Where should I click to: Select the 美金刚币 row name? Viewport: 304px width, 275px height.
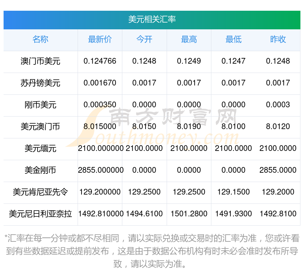40,170
